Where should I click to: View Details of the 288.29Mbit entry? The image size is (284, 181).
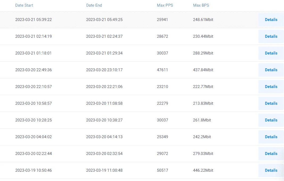coord(271,53)
